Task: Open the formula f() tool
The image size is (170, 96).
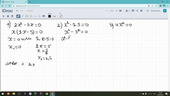Action: pyautogui.click(x=39, y=16)
